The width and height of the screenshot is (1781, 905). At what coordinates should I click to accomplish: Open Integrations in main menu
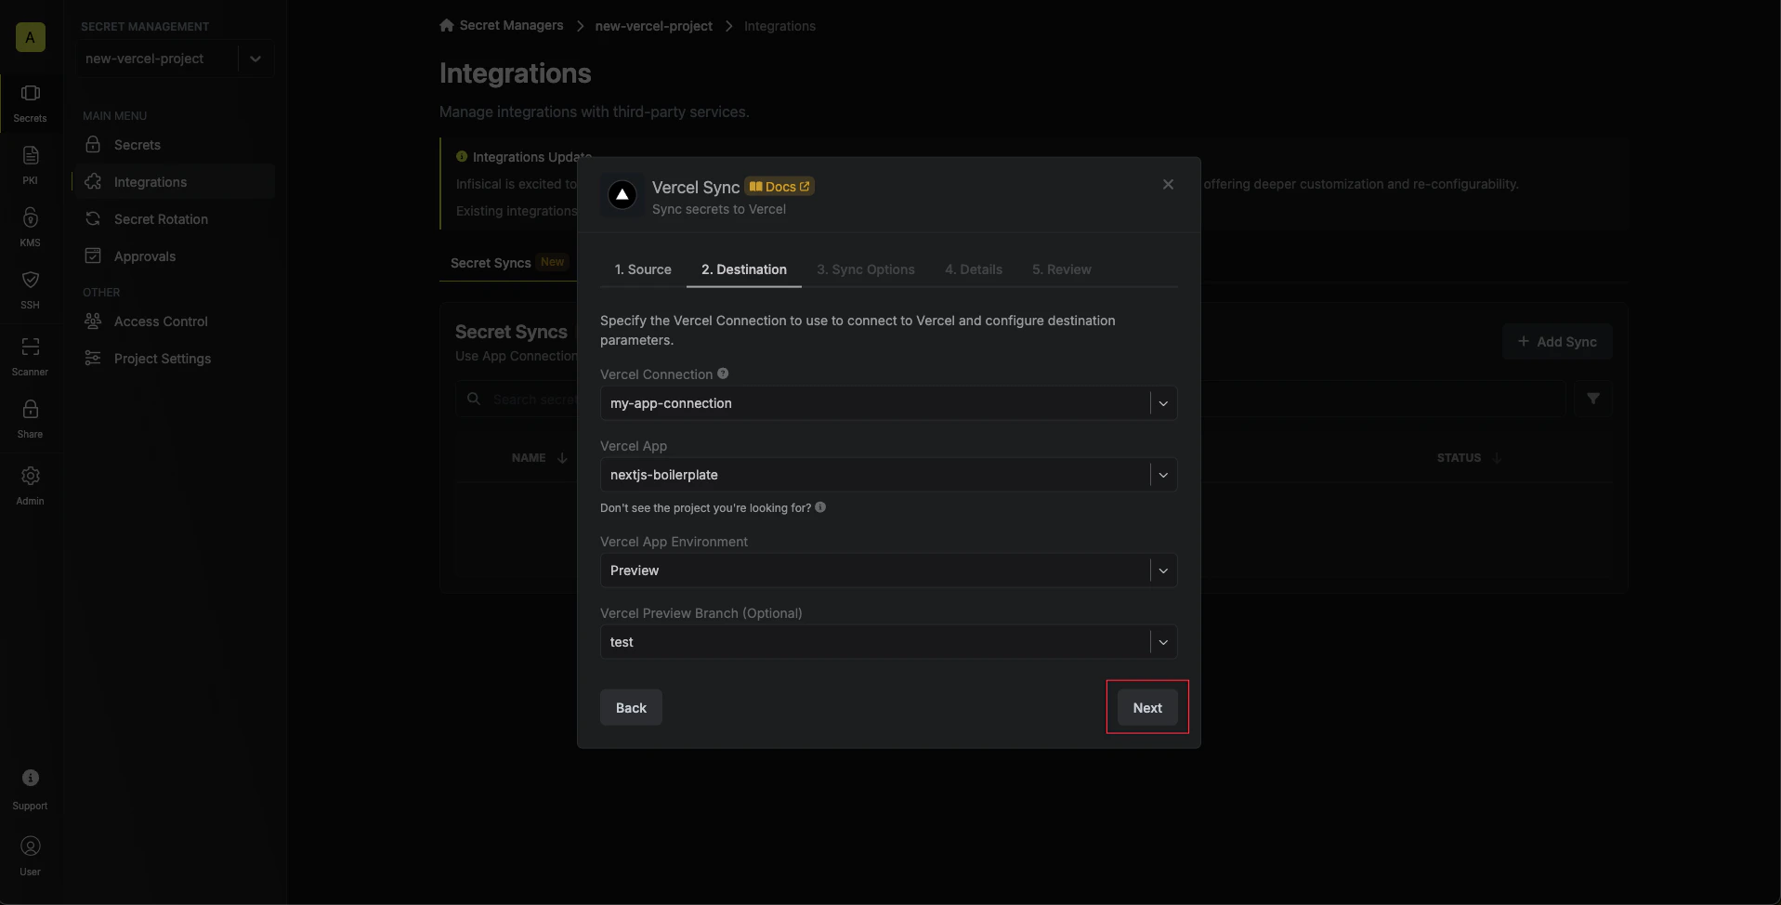coord(174,182)
